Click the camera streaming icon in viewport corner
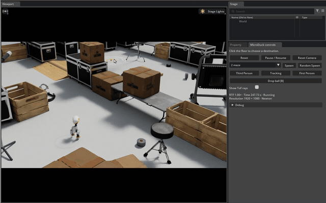 5,11
